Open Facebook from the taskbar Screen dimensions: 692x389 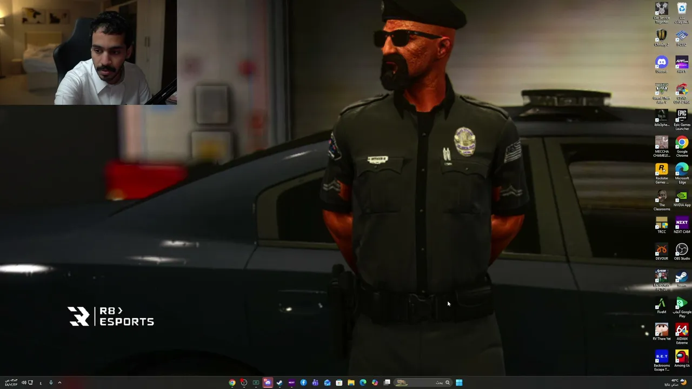coord(303,383)
